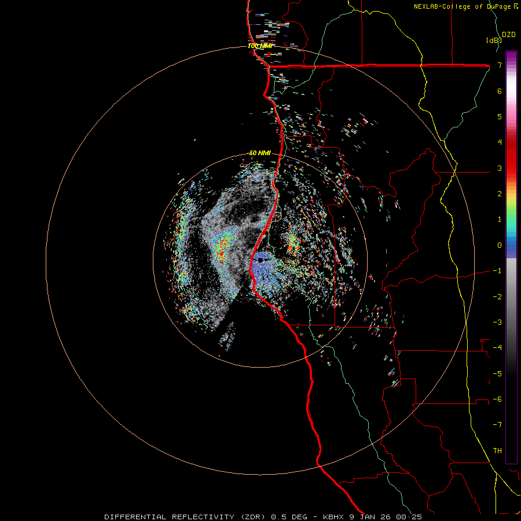Click the 50 NMI range ring label

(x=260, y=153)
